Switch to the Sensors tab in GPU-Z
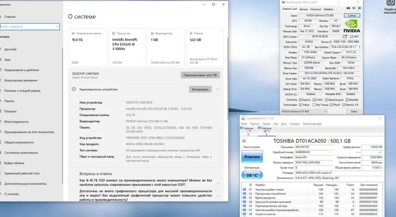Image resolution: width=396 pixels, height=217 pixels. click(303, 9)
